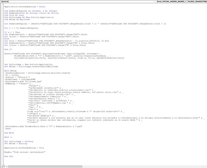Click '.Attachments.Add "D:\firma.jpg"' line
Image resolution: width=207 pixels, height=168 pixels.
tap(23, 81)
